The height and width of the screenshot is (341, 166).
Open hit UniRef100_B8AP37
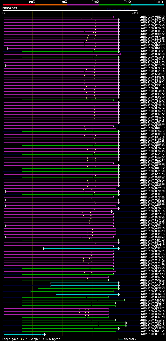[152, 31]
